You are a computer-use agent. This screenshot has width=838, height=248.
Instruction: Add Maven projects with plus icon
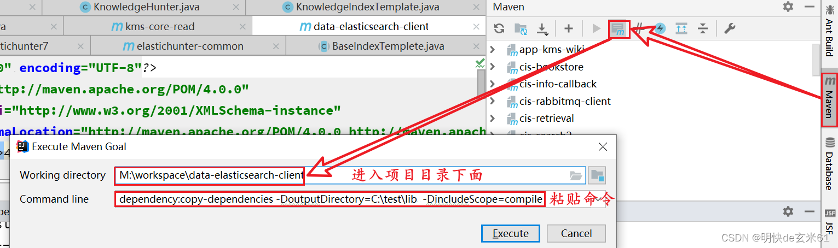point(569,28)
